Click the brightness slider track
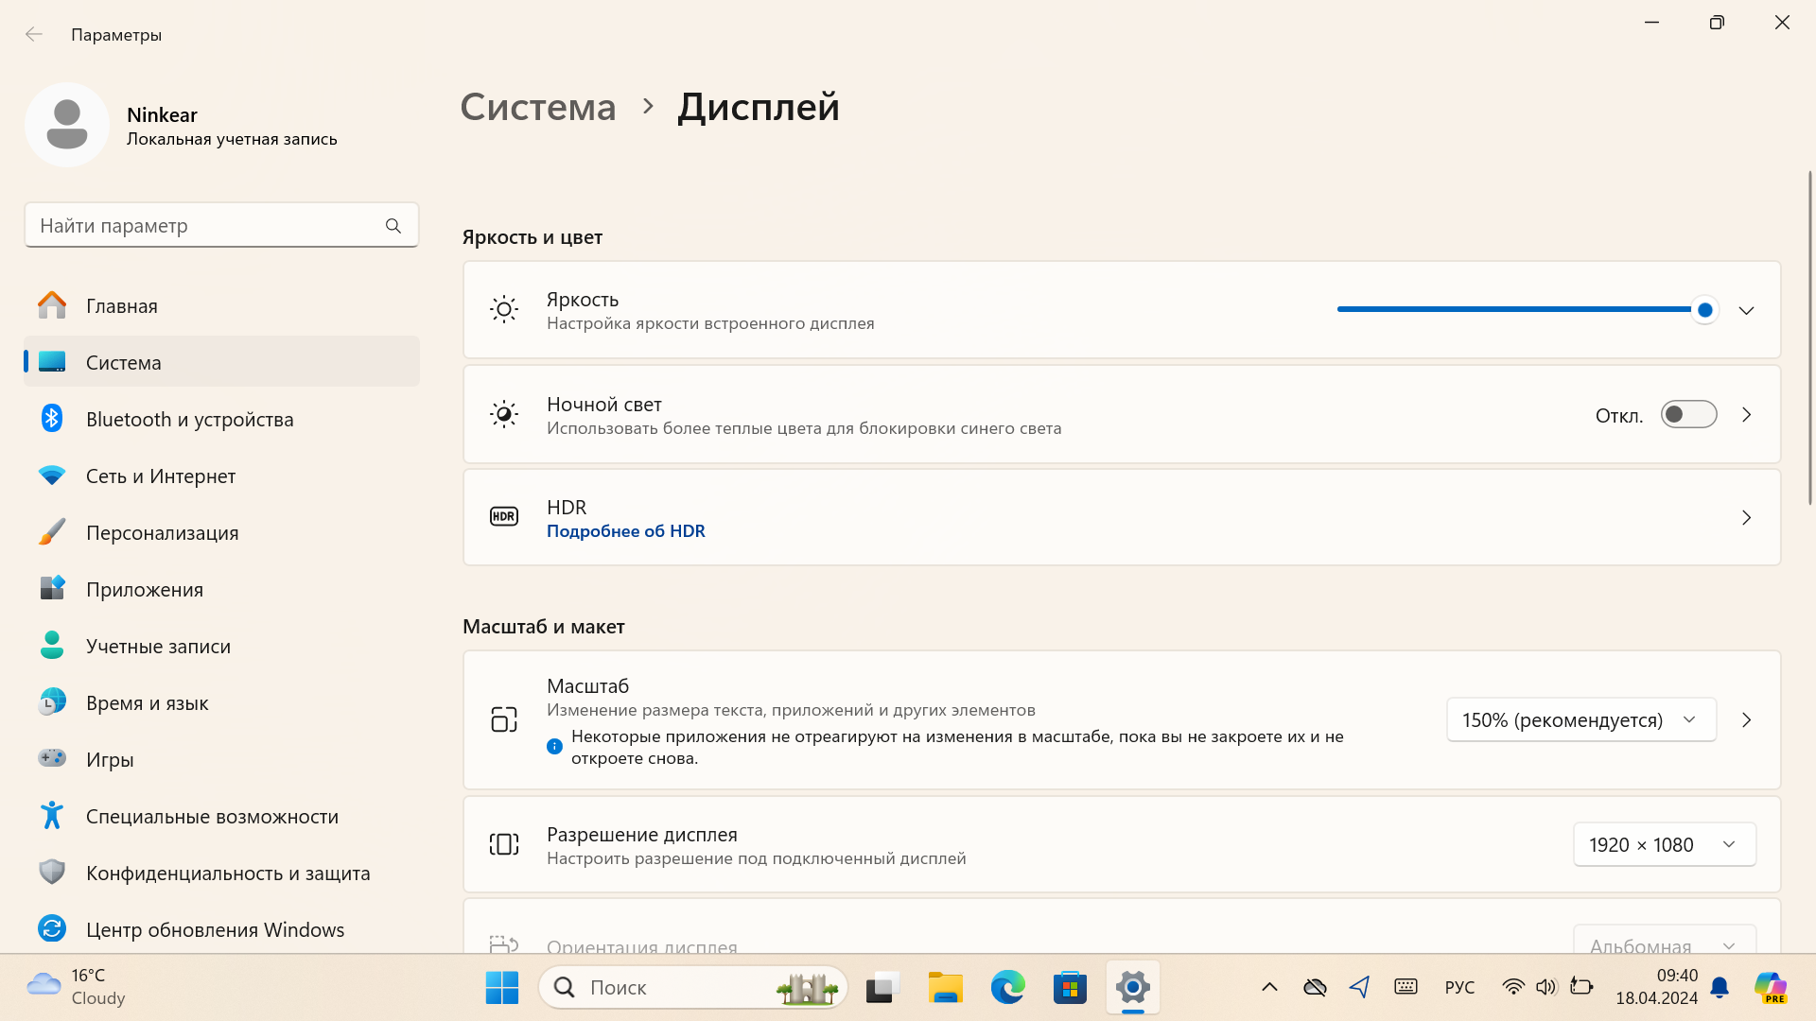Screen dimensions: 1816x1021 point(1513,309)
